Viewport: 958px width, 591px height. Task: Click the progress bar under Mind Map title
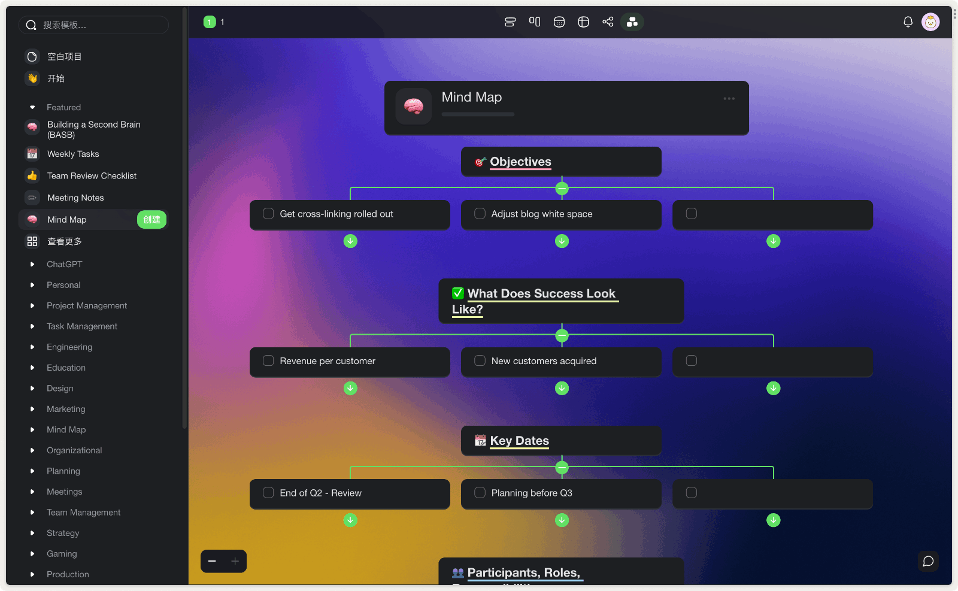[478, 114]
